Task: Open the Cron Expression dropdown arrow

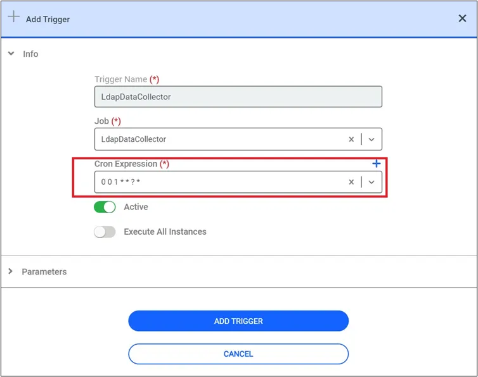Action: pyautogui.click(x=371, y=182)
